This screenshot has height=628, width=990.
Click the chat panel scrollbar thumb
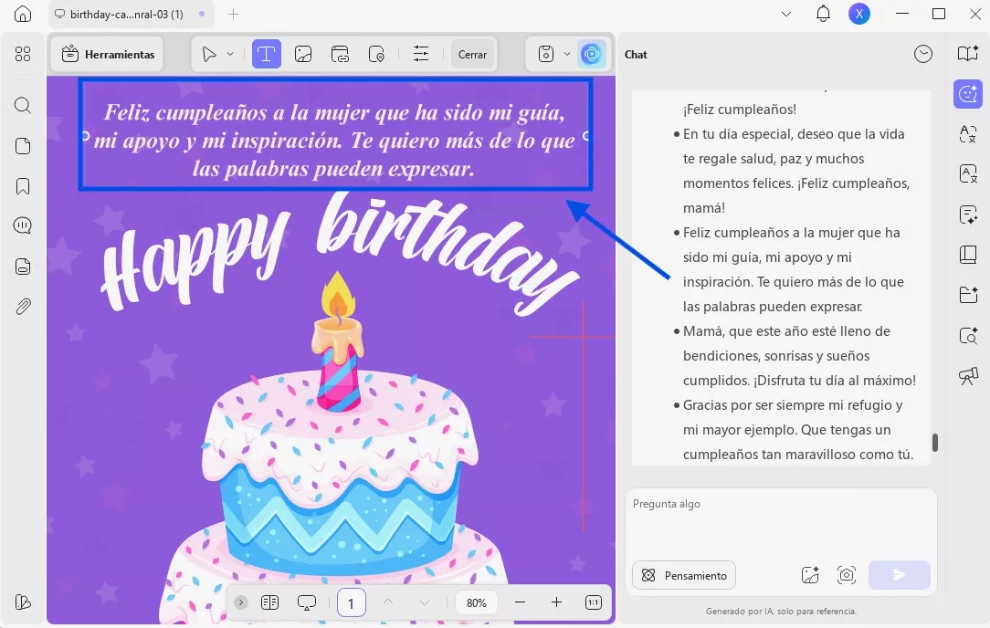coord(935,443)
